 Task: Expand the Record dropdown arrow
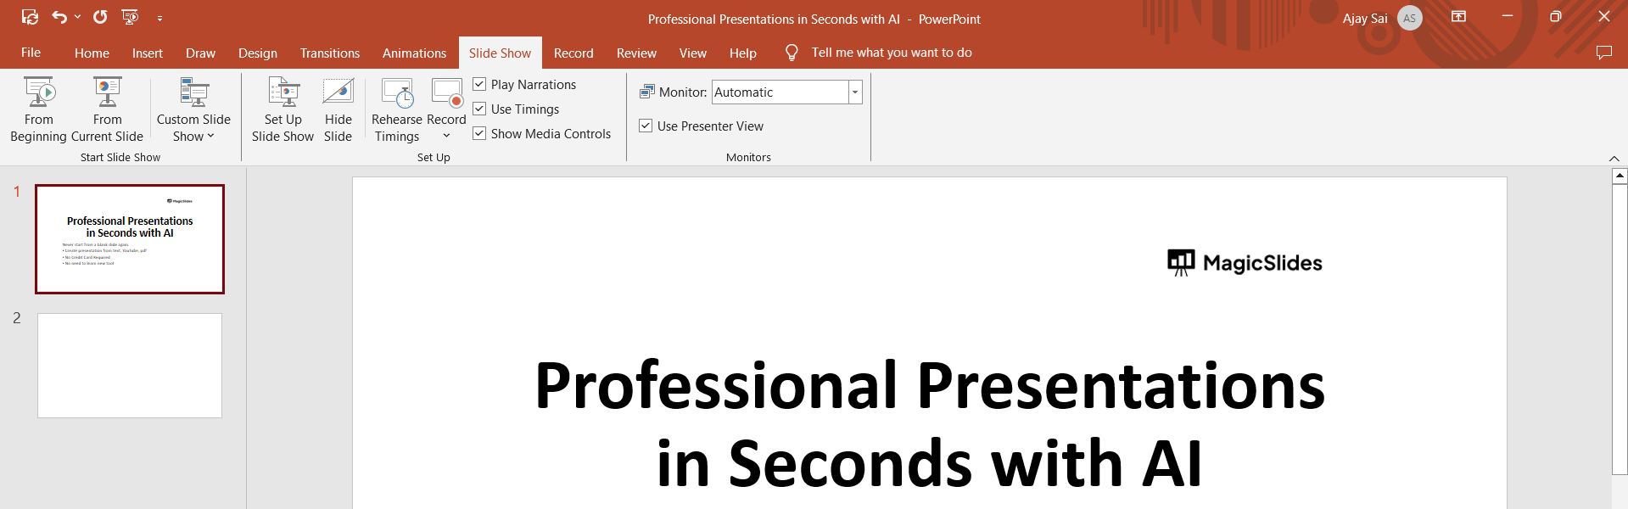(446, 136)
